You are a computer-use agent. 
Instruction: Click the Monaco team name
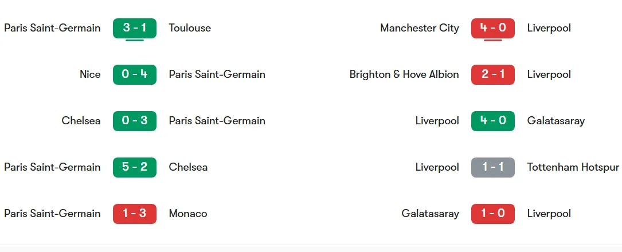188,214
